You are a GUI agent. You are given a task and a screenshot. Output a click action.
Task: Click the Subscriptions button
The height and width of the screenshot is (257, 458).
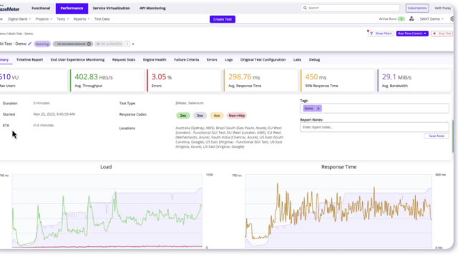[x=417, y=8]
